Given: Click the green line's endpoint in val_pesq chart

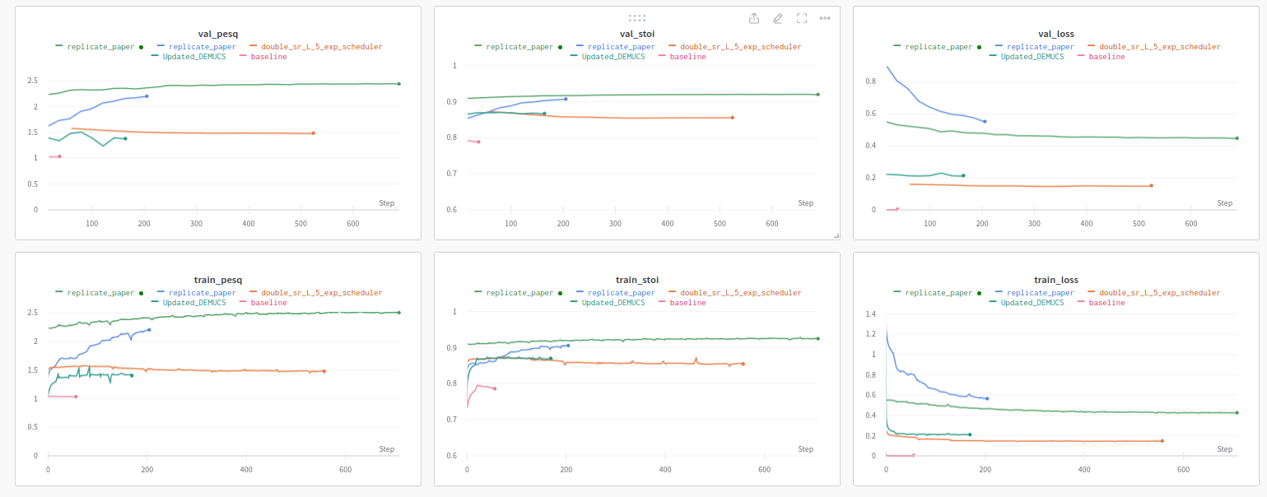Looking at the screenshot, I should (x=398, y=84).
